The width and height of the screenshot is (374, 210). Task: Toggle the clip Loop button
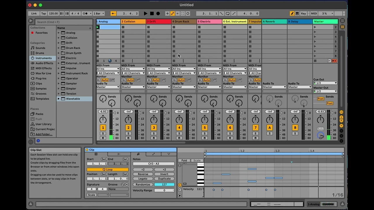pos(108,169)
